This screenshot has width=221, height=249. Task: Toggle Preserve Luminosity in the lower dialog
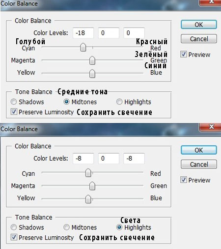point(14,237)
